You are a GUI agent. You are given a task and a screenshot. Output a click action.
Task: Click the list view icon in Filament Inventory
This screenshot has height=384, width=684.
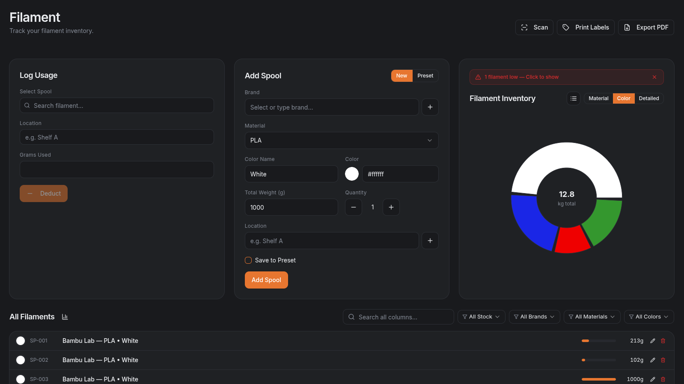pos(574,98)
